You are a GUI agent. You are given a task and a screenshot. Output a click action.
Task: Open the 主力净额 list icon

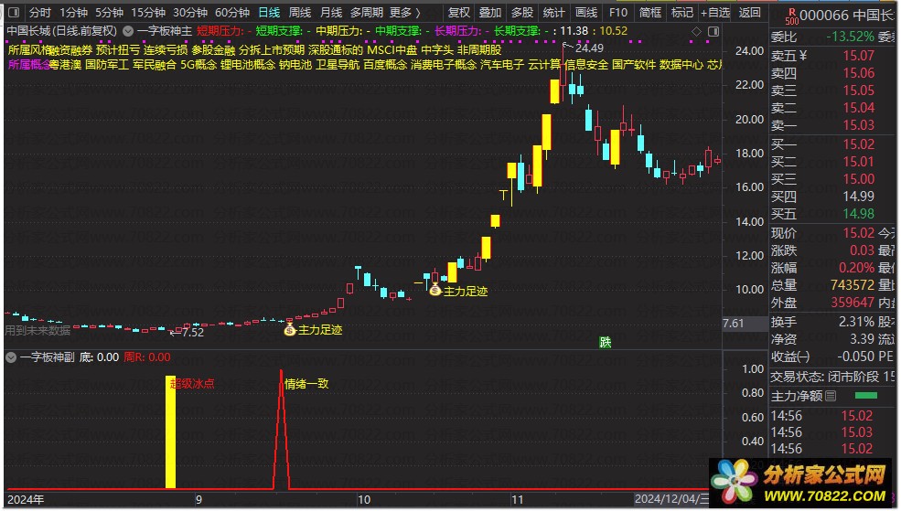click(831, 396)
